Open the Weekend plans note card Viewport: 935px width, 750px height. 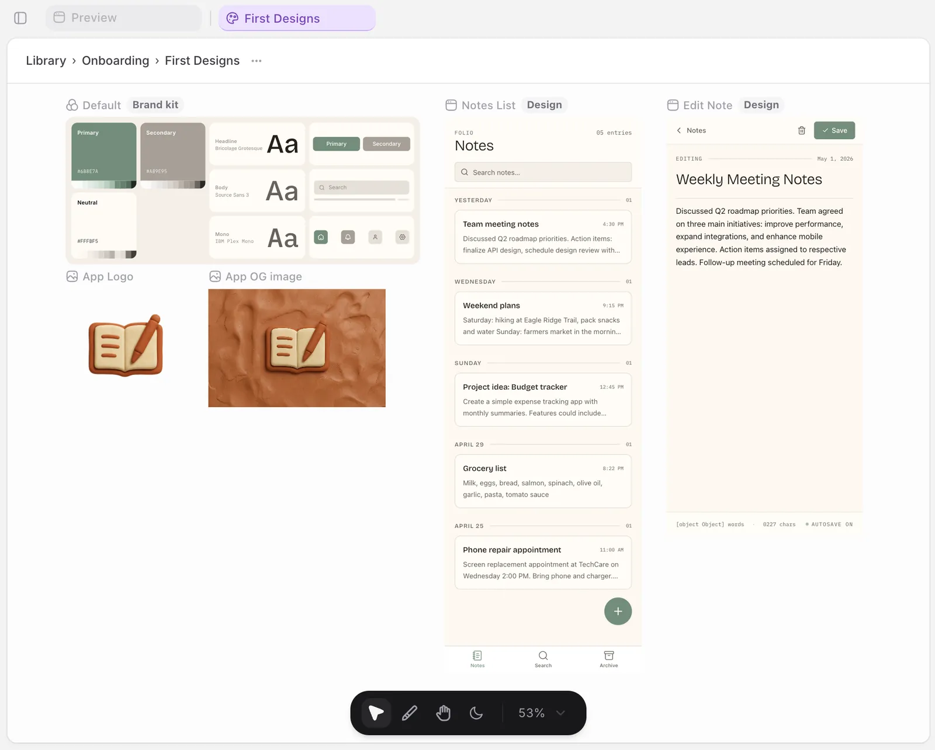pyautogui.click(x=543, y=318)
